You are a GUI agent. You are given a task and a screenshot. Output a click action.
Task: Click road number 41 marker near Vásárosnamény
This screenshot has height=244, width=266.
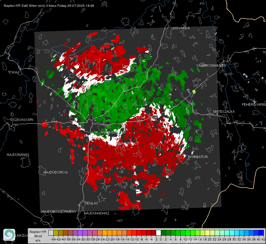(207, 79)
